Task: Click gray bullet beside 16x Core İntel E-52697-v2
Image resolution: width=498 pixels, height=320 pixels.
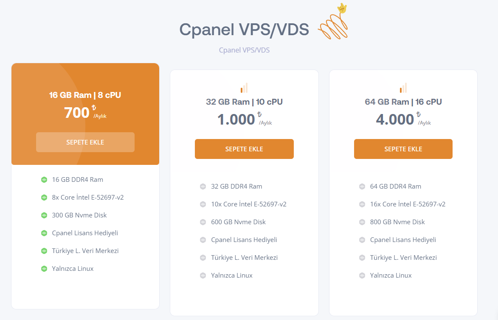Action: click(x=362, y=204)
